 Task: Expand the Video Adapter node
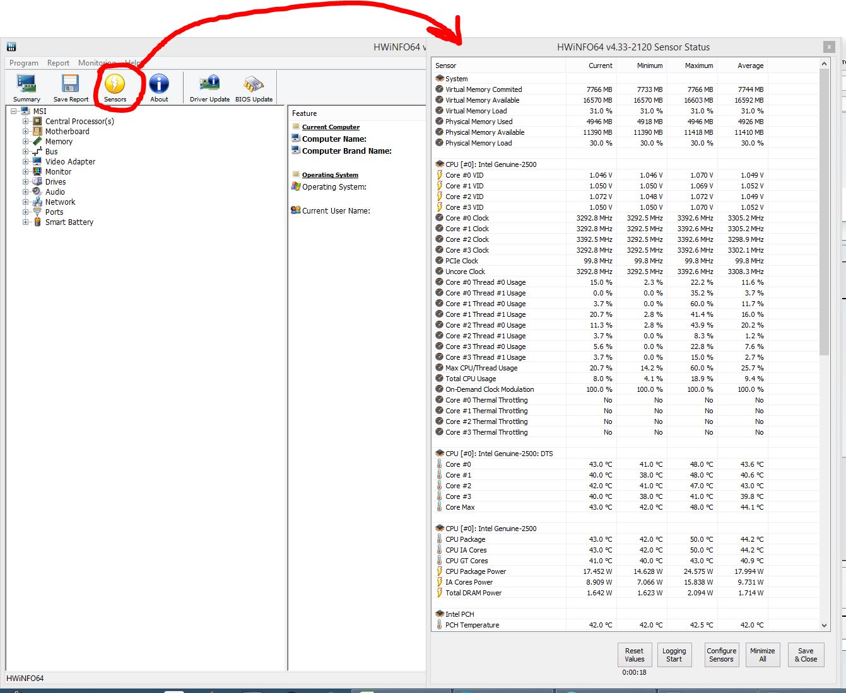coord(26,161)
